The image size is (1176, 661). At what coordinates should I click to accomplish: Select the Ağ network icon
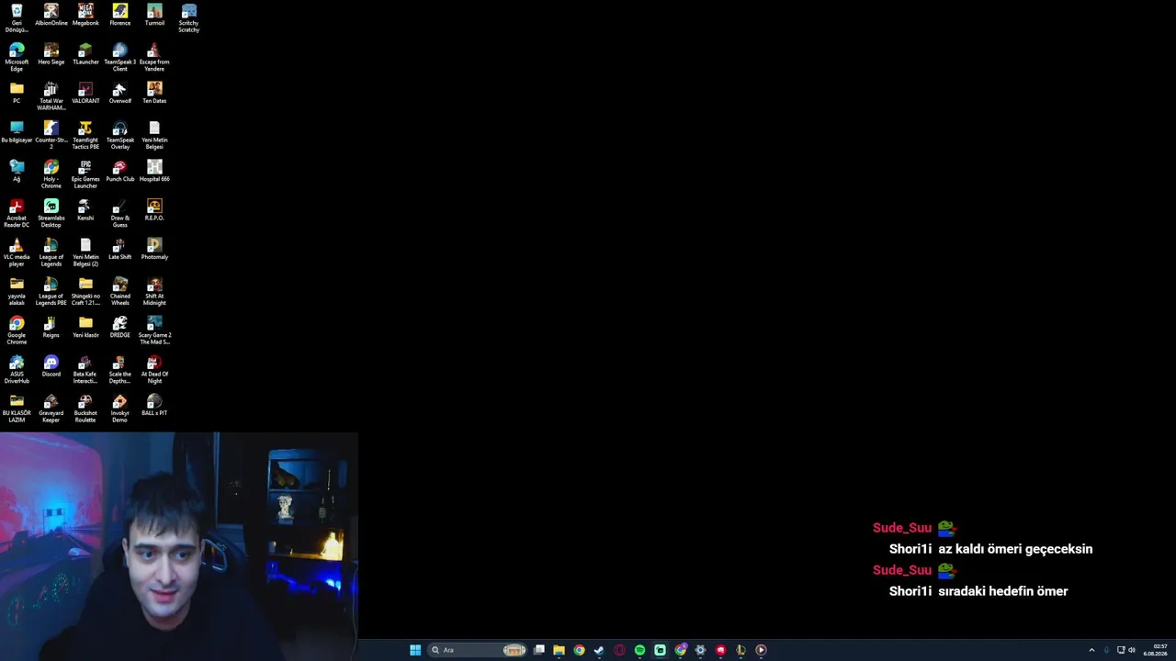[x=17, y=171]
